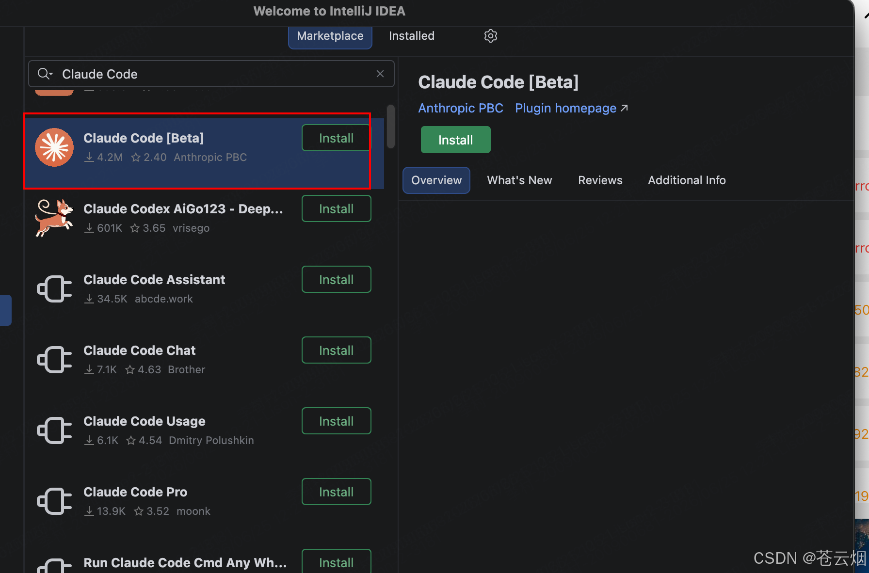Click the Dmitry Polushkin vendor name
The image size is (869, 573).
tap(211, 441)
